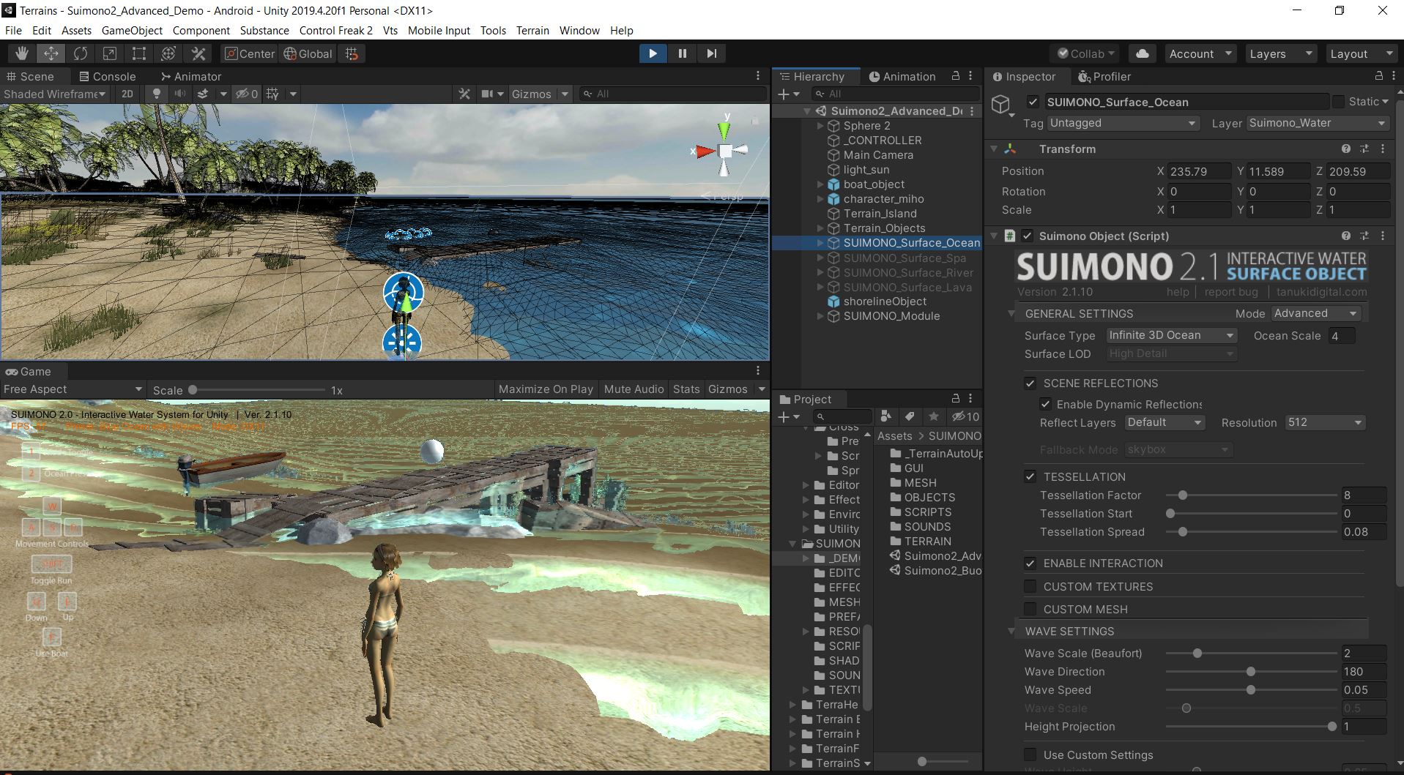Select the Rotate tool
This screenshot has width=1404, height=775.
(x=81, y=53)
